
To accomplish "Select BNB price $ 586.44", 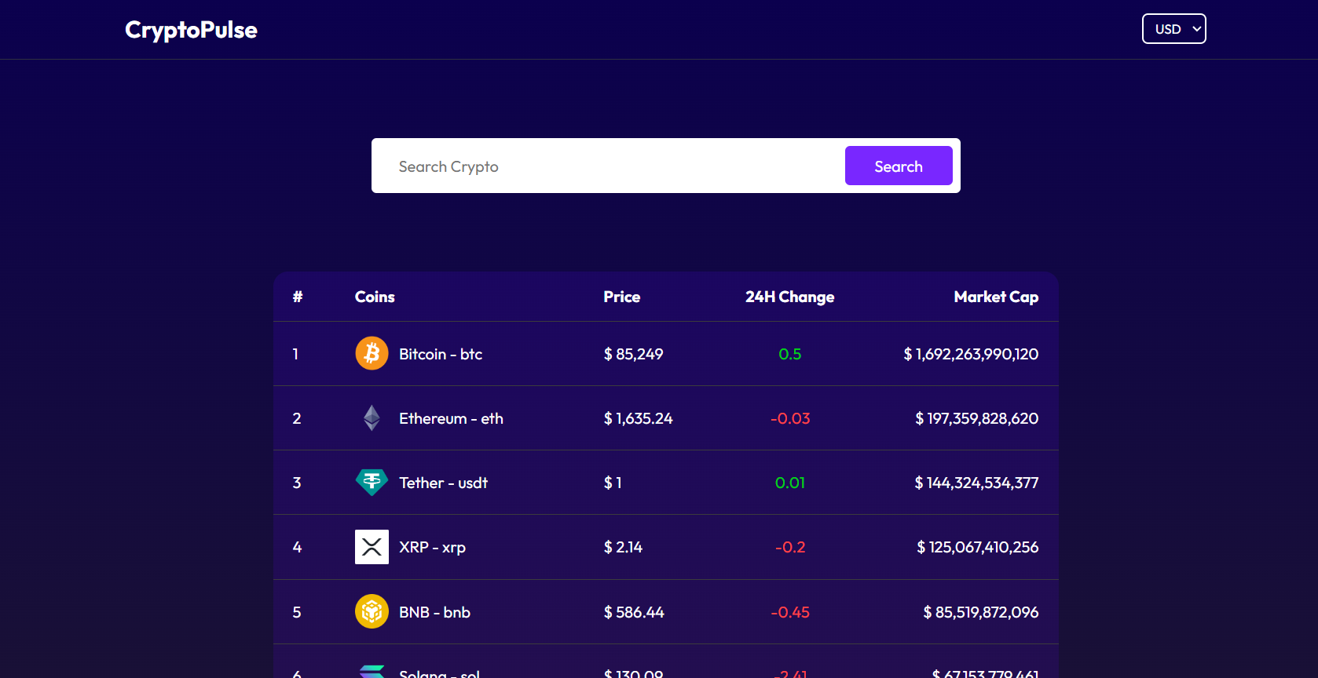I will tap(634, 612).
